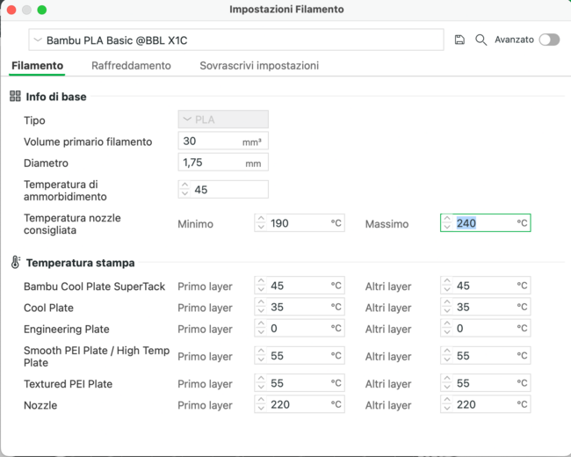Click the Temperatura stampa thermometer icon
Image resolution: width=571 pixels, height=457 pixels.
click(15, 263)
